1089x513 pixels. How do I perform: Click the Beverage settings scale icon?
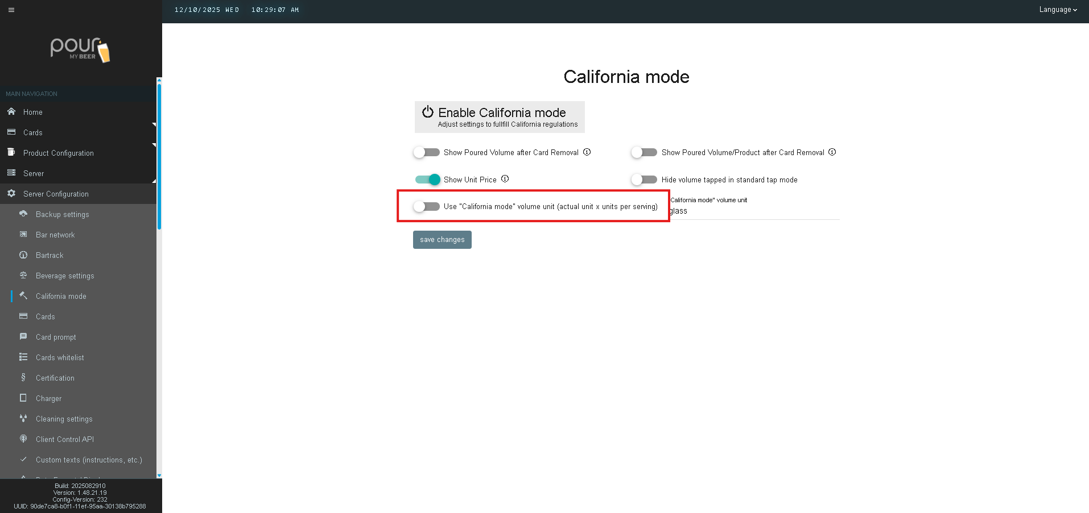click(23, 276)
